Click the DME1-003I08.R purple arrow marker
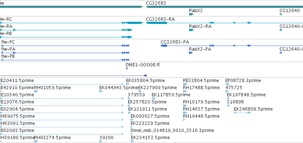Screen dimensions: 303x143 [x=126, y=68]
